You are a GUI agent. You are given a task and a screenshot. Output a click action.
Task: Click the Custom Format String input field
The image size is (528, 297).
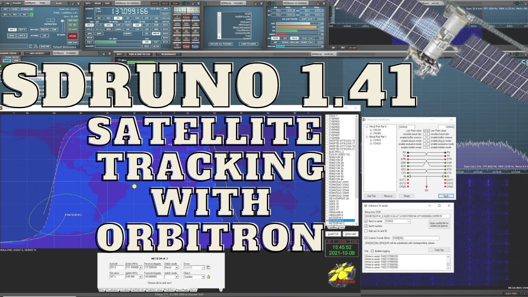[416, 238]
